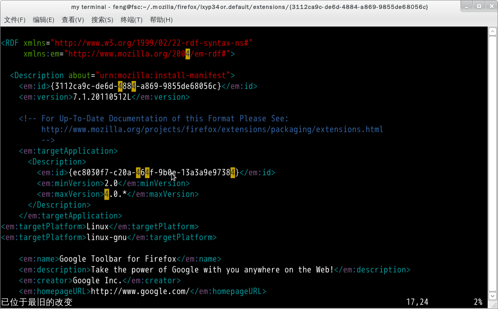Click the linux-gnu targetPlatform value
The width and height of the screenshot is (498, 309).
coord(107,237)
